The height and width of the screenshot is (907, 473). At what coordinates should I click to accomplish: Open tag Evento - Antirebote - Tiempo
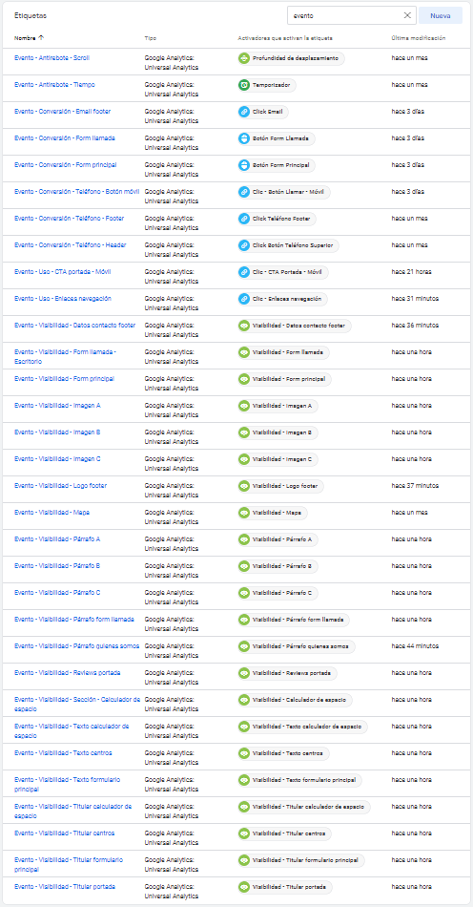click(55, 84)
